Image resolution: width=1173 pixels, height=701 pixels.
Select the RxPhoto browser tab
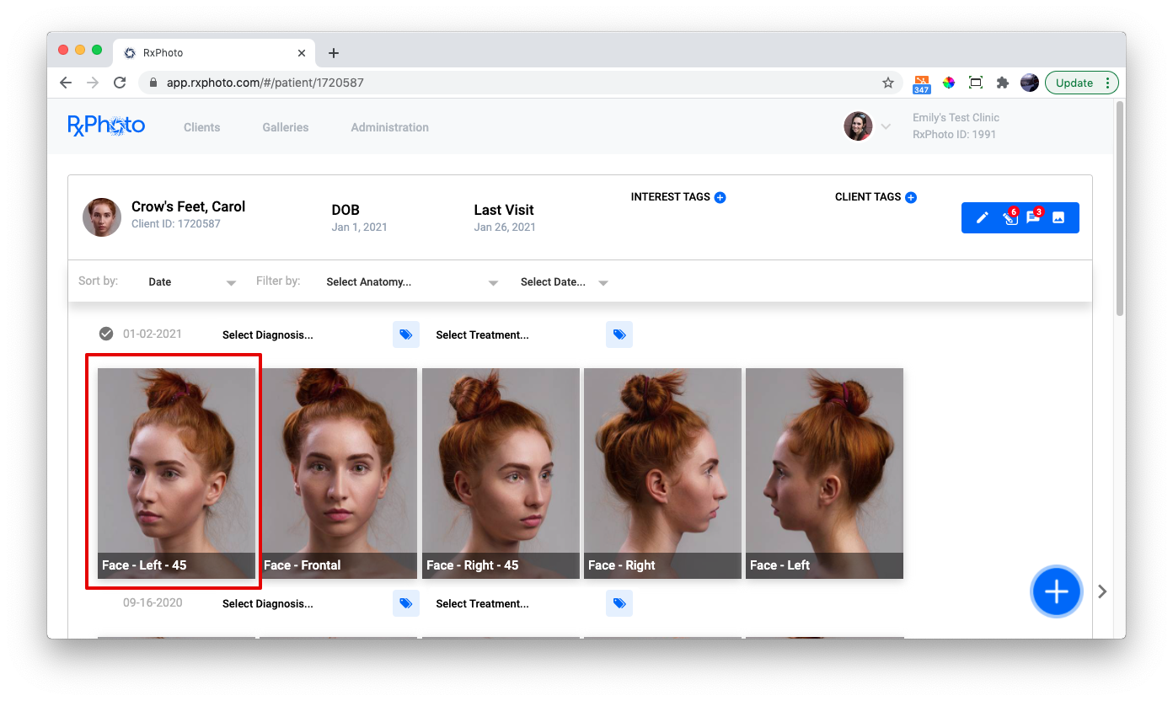tap(215, 53)
